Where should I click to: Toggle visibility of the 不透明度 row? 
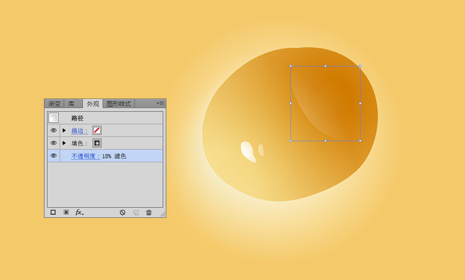click(54, 156)
